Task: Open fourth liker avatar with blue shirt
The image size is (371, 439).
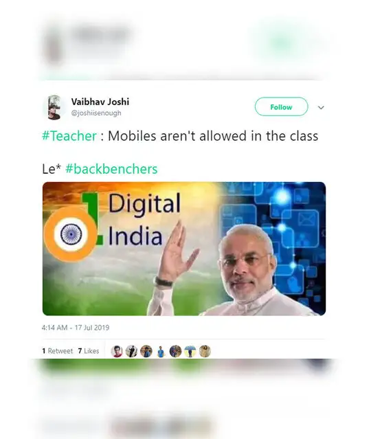Action: (161, 351)
